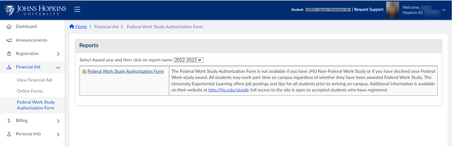Click the Billing dollar sign icon

9,121
